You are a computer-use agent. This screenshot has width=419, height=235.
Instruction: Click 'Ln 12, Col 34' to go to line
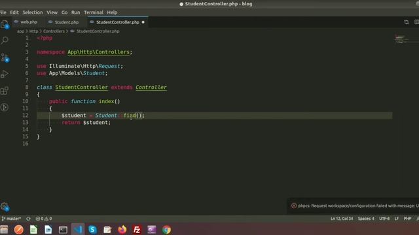point(342,219)
